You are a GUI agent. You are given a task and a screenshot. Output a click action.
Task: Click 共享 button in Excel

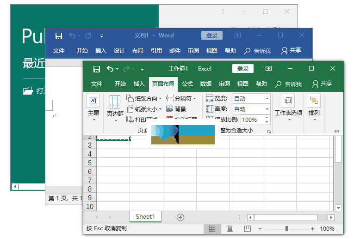pyautogui.click(x=322, y=84)
